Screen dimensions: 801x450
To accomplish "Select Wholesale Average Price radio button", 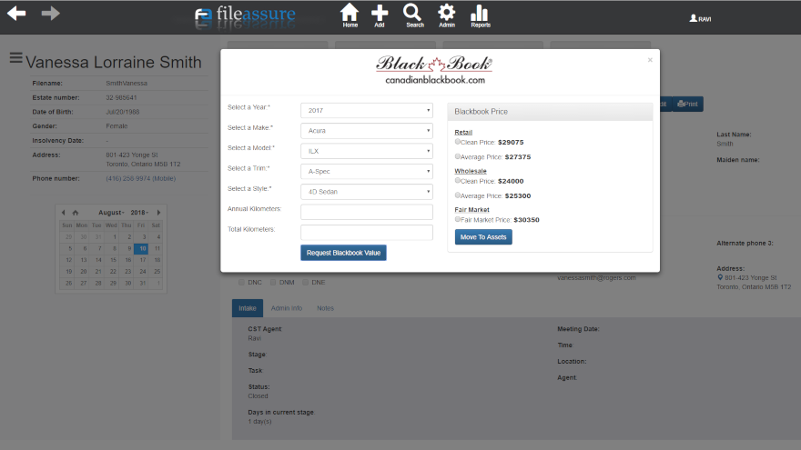I will click(458, 195).
